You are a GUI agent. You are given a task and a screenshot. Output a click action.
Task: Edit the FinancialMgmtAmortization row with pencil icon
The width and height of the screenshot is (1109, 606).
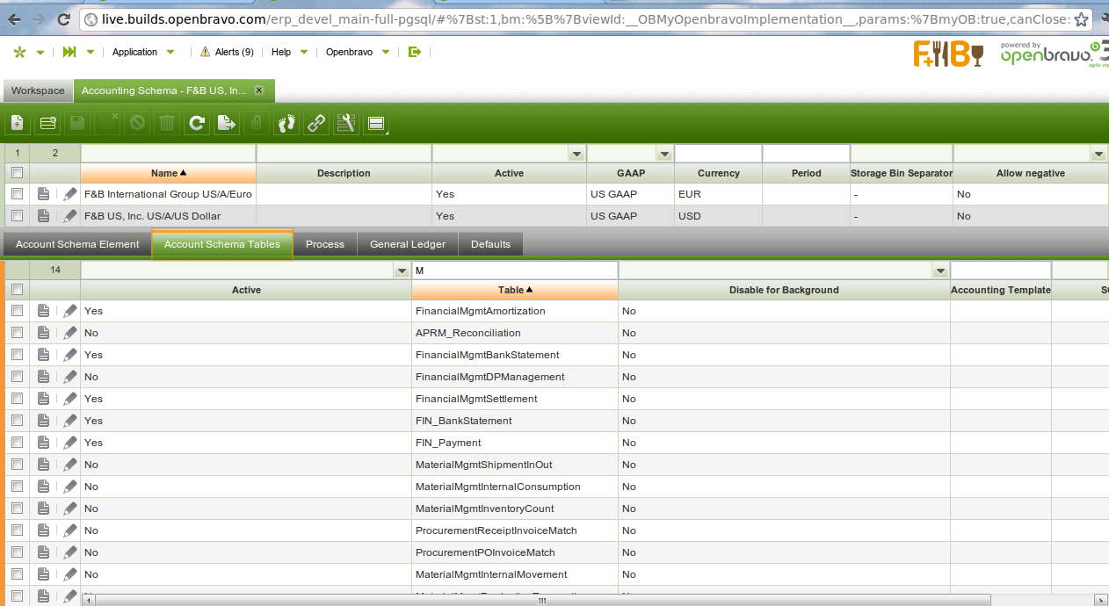point(70,311)
